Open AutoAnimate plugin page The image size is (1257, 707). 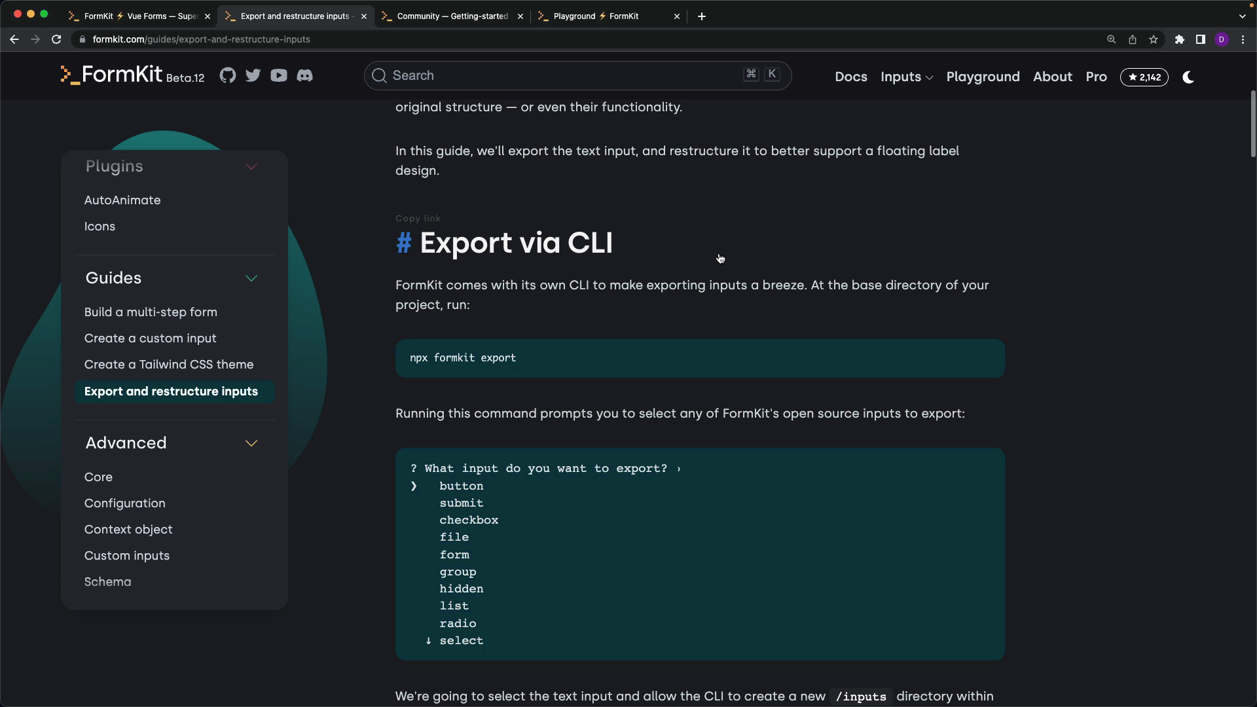click(x=122, y=200)
